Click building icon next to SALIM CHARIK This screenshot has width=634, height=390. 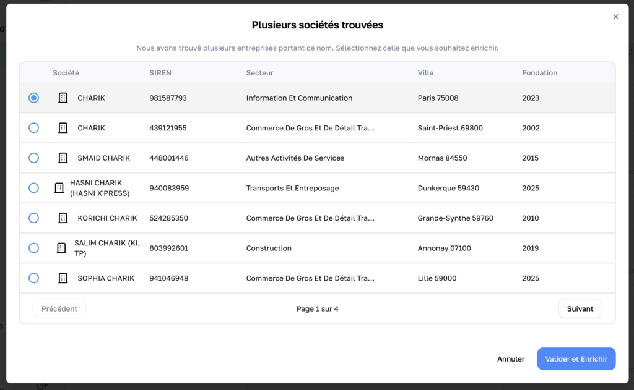point(61,248)
